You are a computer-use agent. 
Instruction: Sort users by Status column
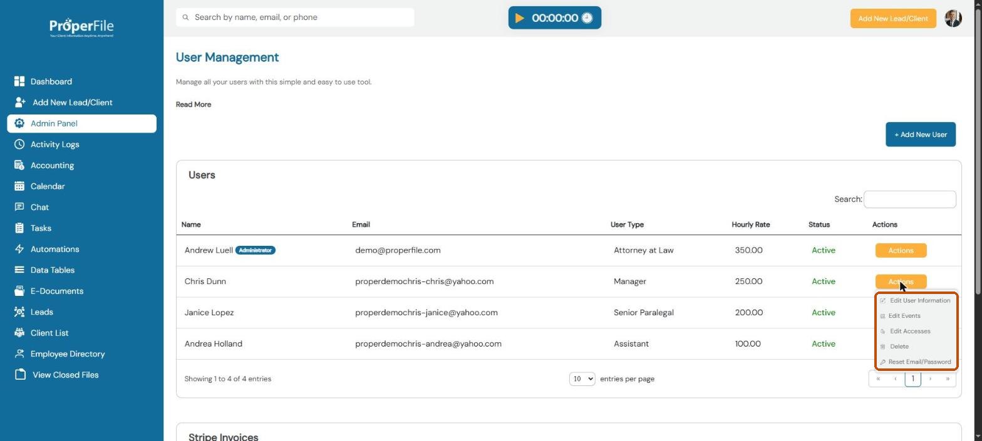pos(819,225)
